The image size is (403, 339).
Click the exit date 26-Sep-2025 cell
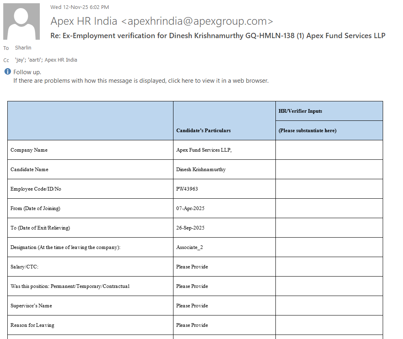(191, 228)
